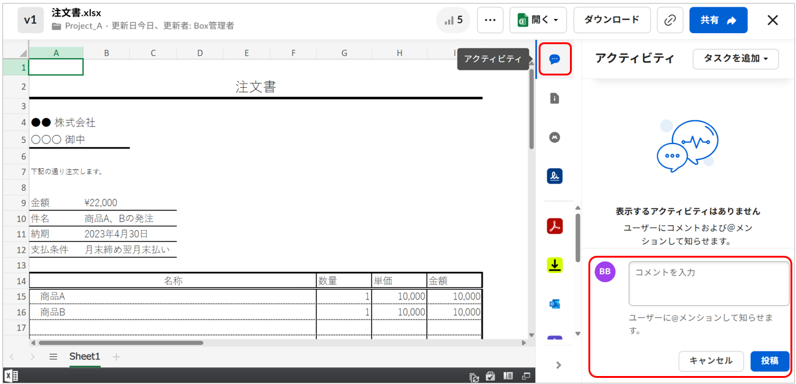Expand the タスクを追加 dropdown
Image resolution: width=796 pixels, height=384 pixels.
coord(735,59)
